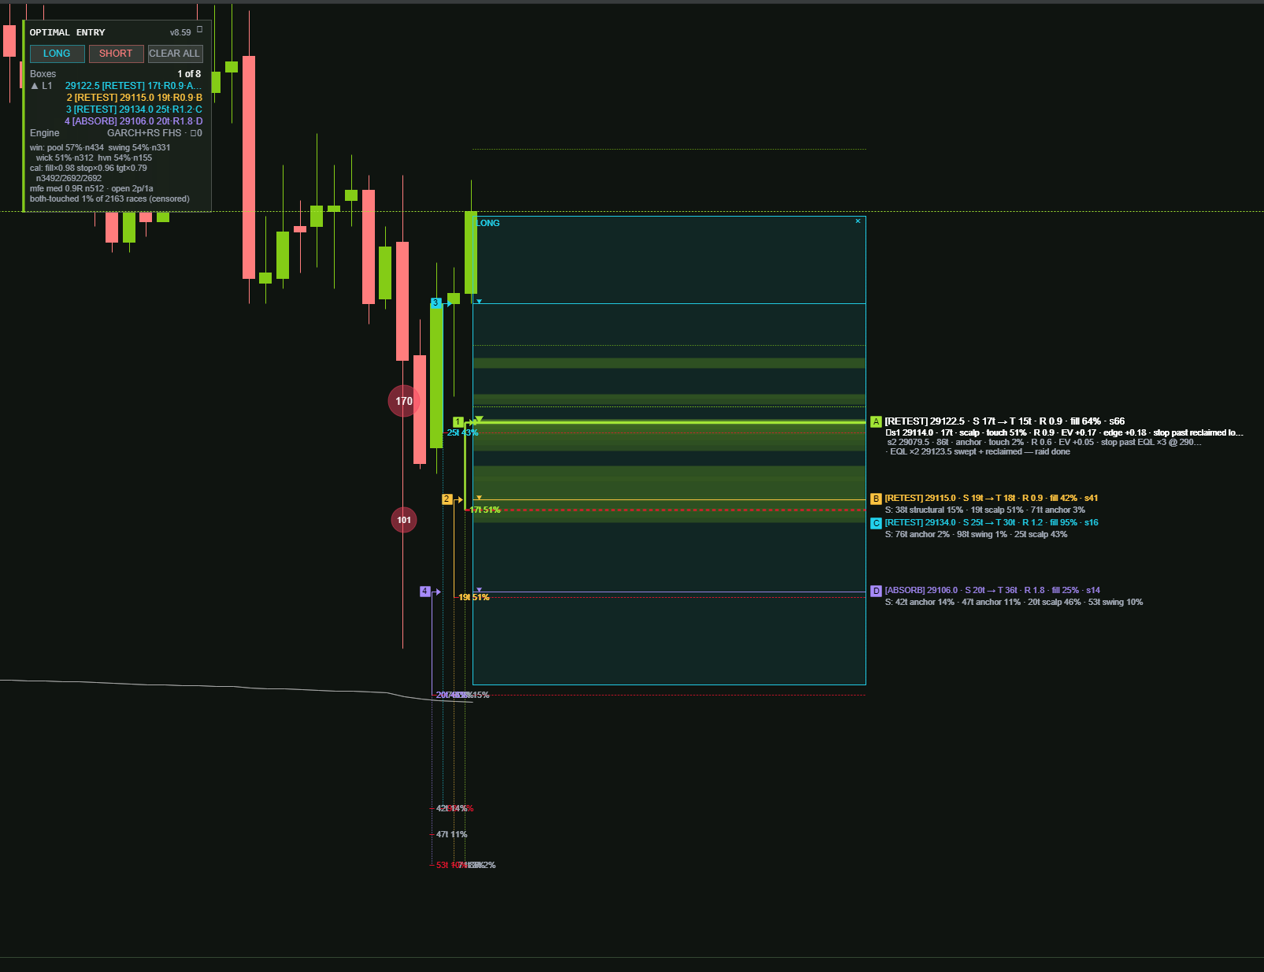Click the '17t 51%' stop label
Screen dimensions: 1264x972
485,510
